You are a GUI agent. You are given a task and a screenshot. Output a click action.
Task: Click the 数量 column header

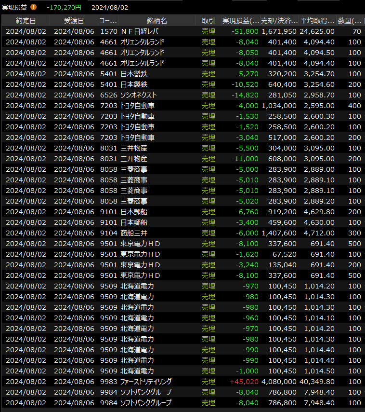click(x=350, y=20)
